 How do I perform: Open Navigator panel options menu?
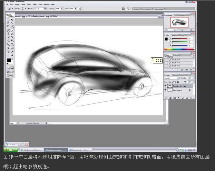click(194, 16)
